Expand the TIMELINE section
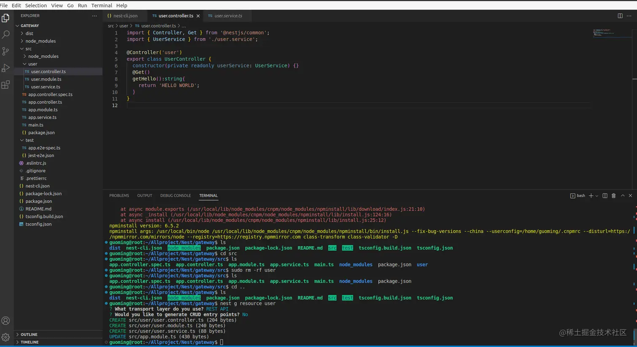Image resolution: width=637 pixels, height=347 pixels. [x=29, y=342]
